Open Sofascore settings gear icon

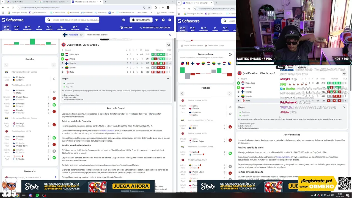[170, 20]
